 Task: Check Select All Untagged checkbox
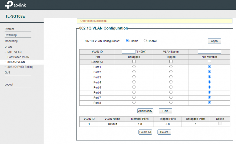[x=134, y=61]
